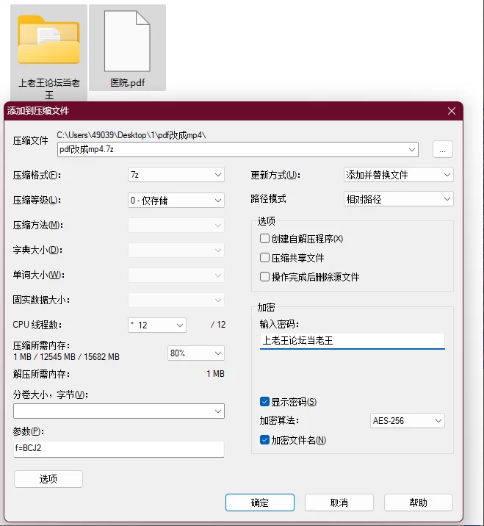This screenshot has width=484, height=526.
Task: Uncheck the 显示密码 checkbox
Action: pos(264,402)
